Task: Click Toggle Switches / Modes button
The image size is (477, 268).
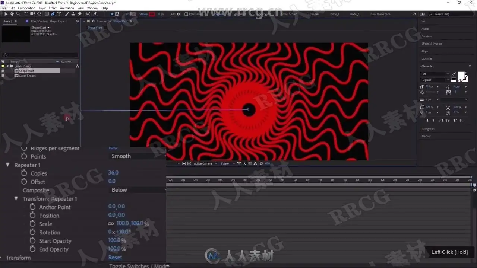Action: (x=139, y=266)
